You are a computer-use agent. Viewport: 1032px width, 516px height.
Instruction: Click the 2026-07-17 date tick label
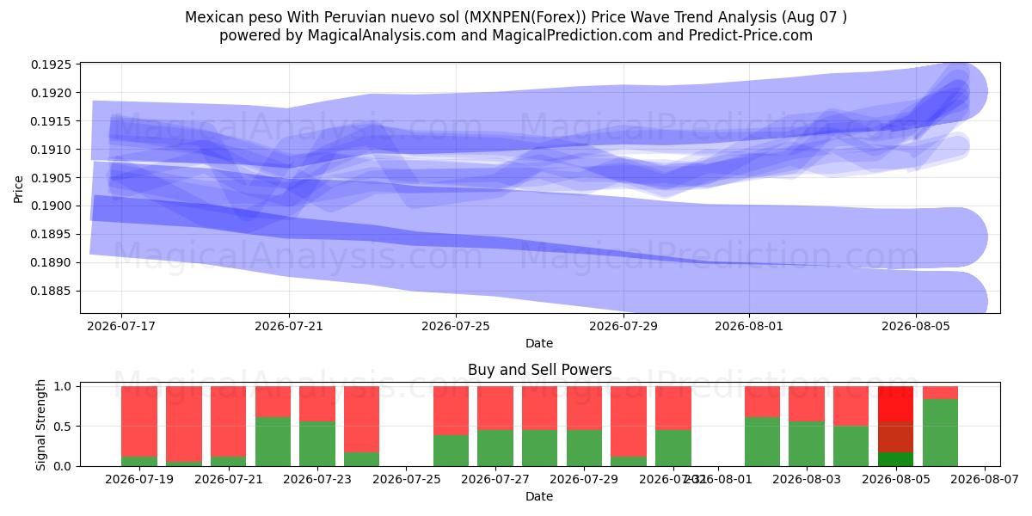pyautogui.click(x=121, y=327)
